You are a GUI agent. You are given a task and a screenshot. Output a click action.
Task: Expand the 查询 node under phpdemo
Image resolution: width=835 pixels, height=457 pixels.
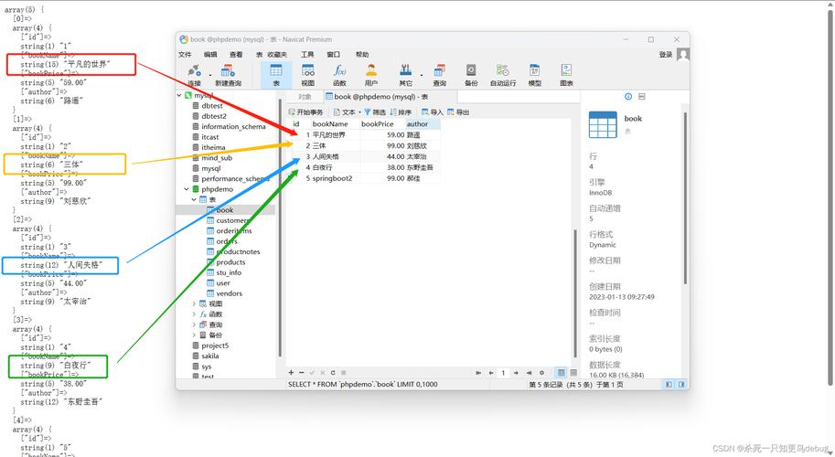tap(194, 324)
